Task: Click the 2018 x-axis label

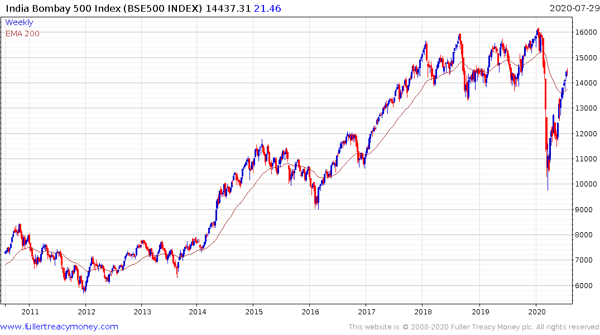Action: (423, 312)
